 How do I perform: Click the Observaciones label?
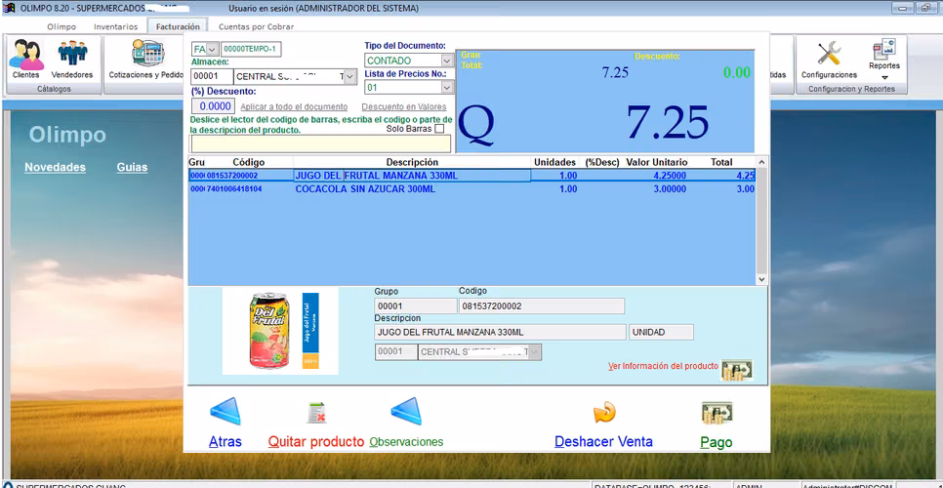pos(406,442)
